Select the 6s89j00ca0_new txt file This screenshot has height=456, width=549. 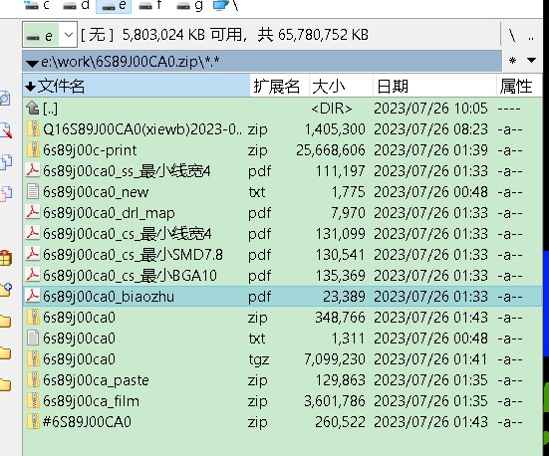click(x=282, y=192)
